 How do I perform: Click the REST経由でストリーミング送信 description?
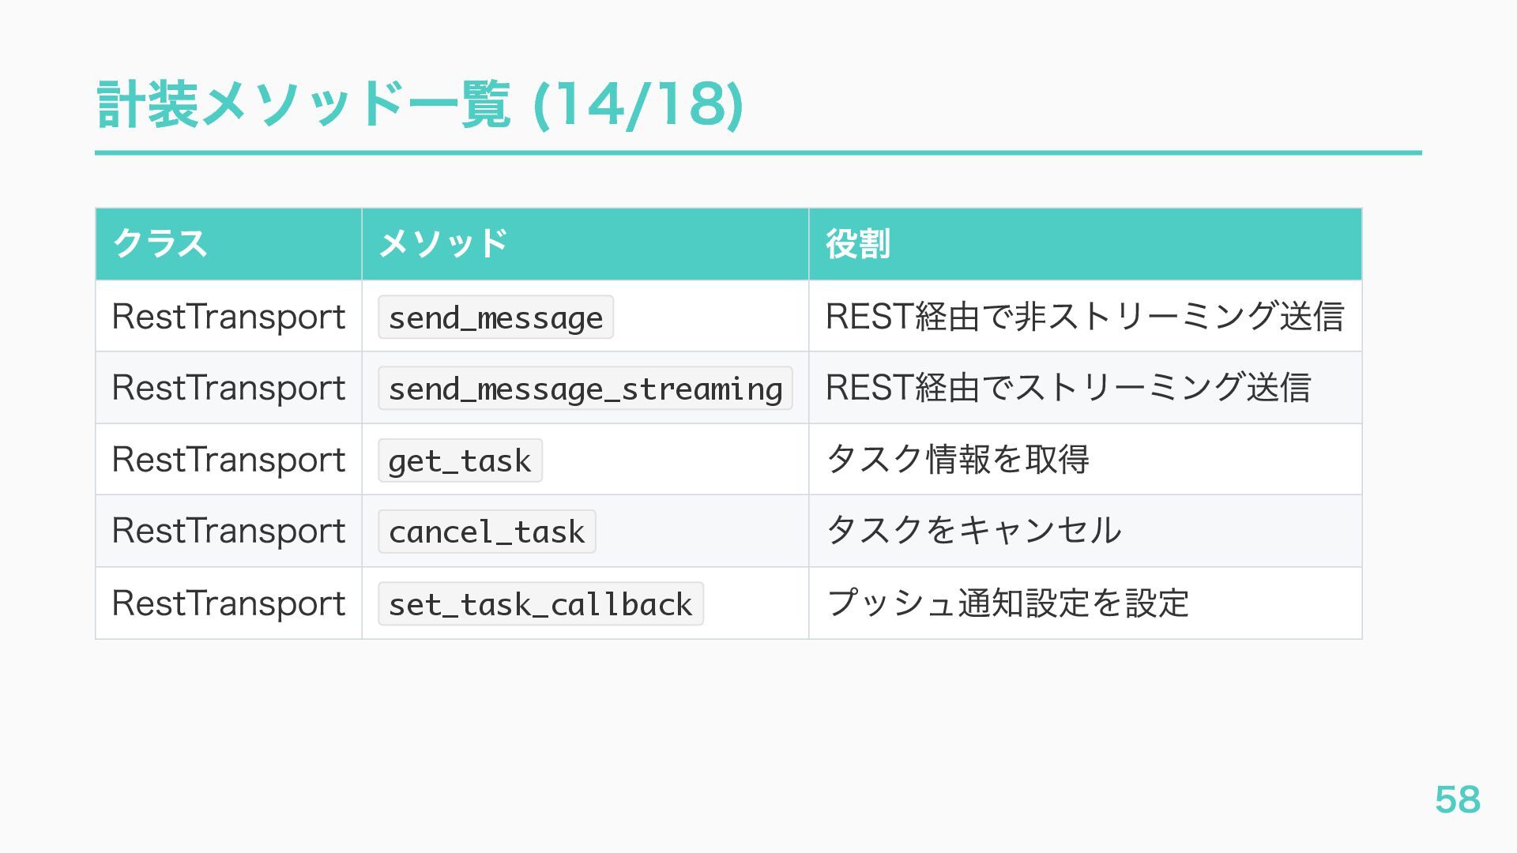pos(1067,388)
